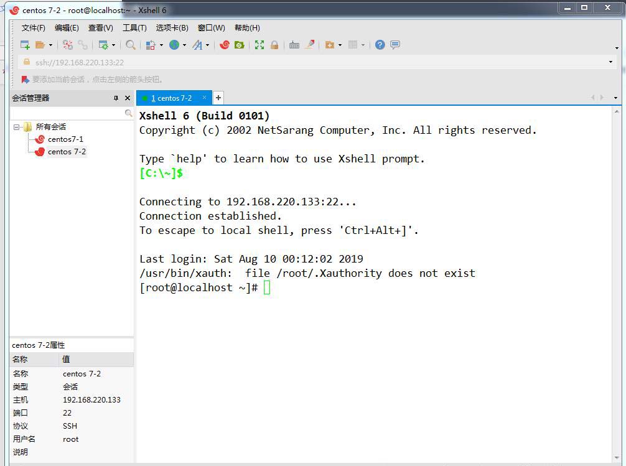
Task: Open the 工具(T) menu
Action: click(x=134, y=27)
